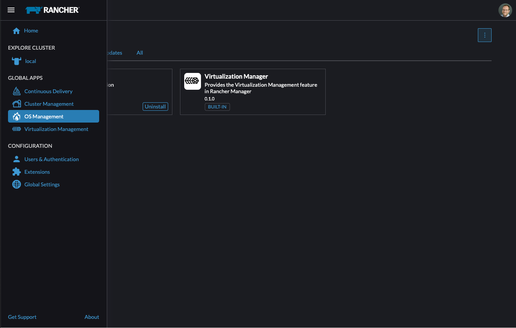The width and height of the screenshot is (516, 328).
Task: Click the Virtualization Manager extension logo
Action: [193, 81]
